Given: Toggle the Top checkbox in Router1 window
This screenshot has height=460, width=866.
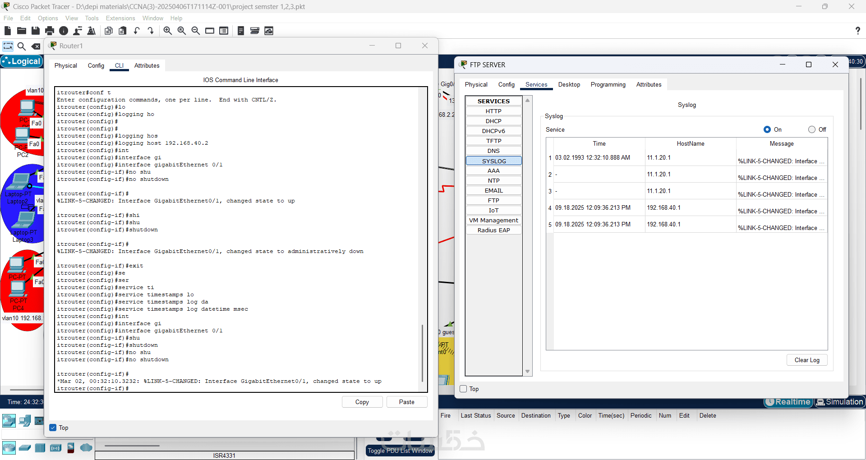Looking at the screenshot, I should point(53,428).
